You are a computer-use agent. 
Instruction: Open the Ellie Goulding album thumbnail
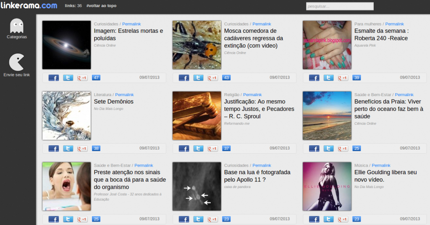[x=327, y=186]
